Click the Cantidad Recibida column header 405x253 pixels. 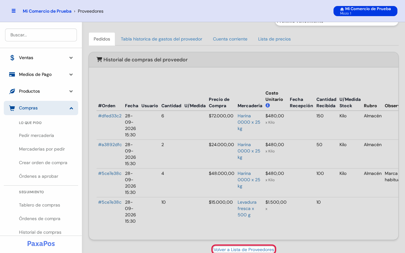coord(326,102)
